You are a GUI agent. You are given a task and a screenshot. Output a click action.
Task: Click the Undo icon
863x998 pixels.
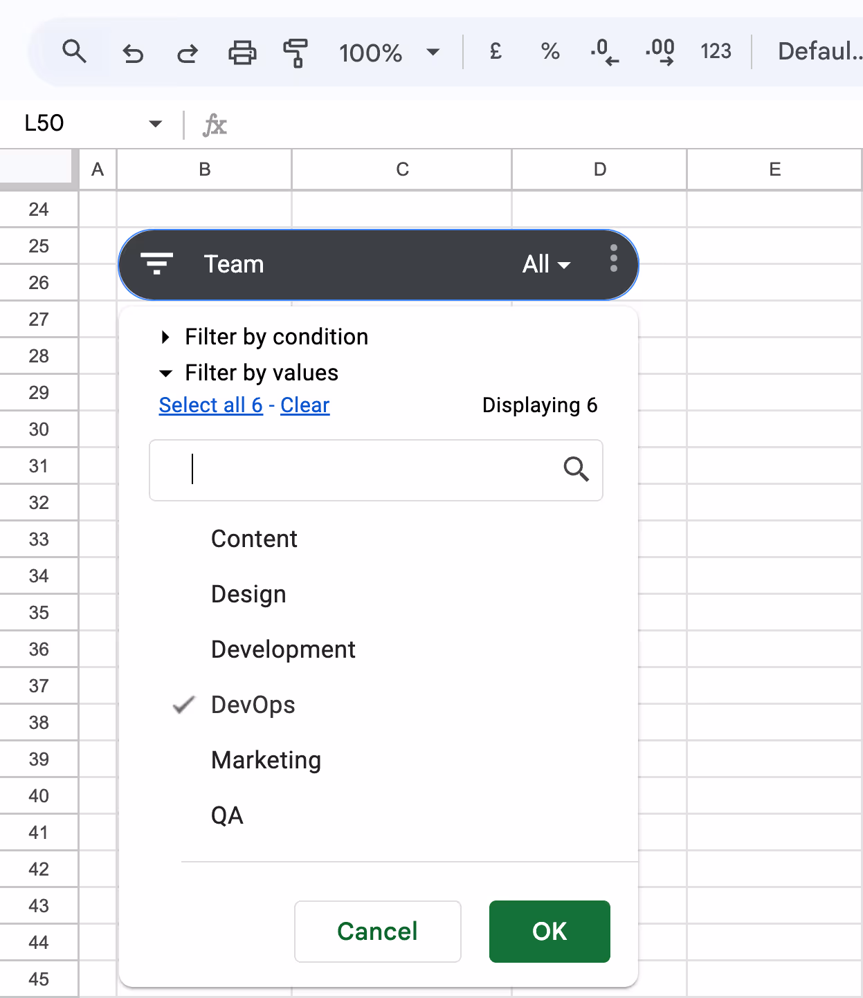[133, 52]
